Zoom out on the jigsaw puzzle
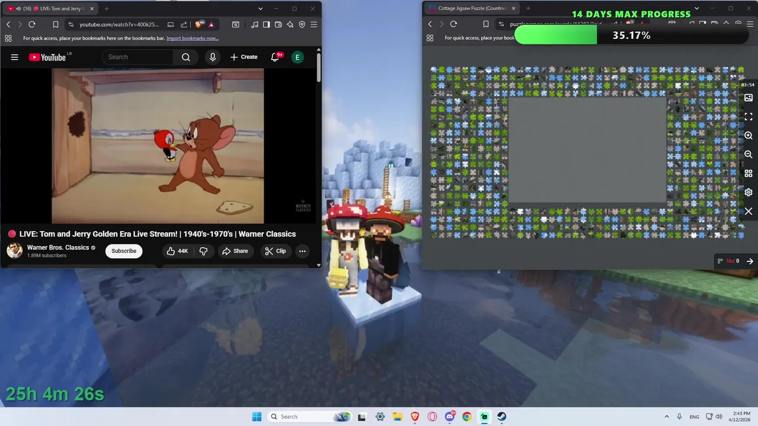 (x=749, y=154)
